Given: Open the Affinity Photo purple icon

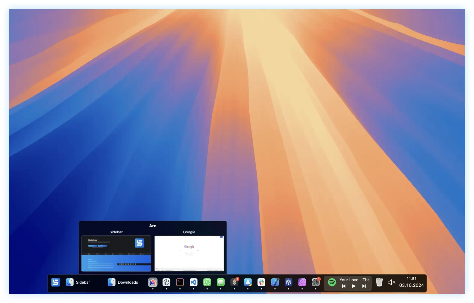Looking at the screenshot, I should click(x=302, y=282).
